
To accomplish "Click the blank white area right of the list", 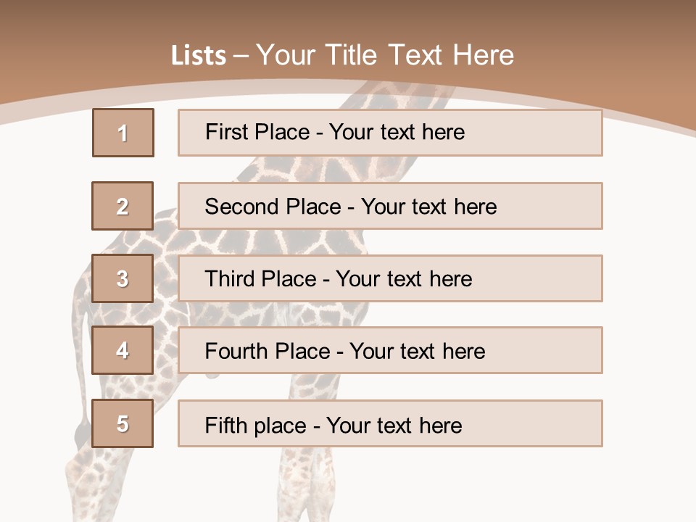I will 649,290.
